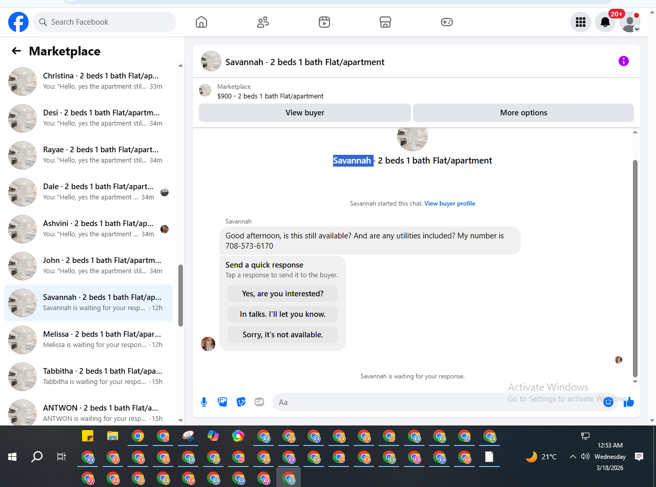This screenshot has width=656, height=487.
Task: Click the conversation list scrollbar thumb
Action: 180,295
